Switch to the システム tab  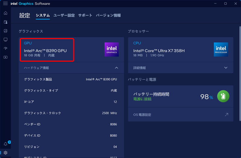pyautogui.click(x=43, y=15)
